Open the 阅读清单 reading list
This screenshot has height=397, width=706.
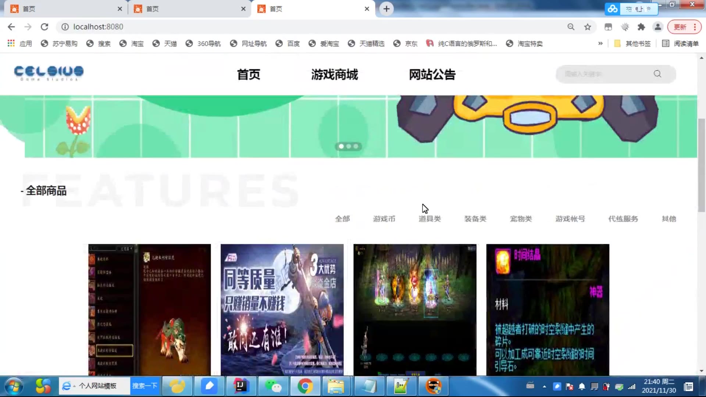680,43
